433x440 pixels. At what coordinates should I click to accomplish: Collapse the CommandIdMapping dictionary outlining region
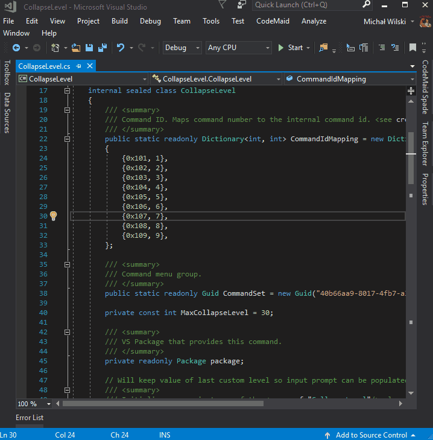68,139
